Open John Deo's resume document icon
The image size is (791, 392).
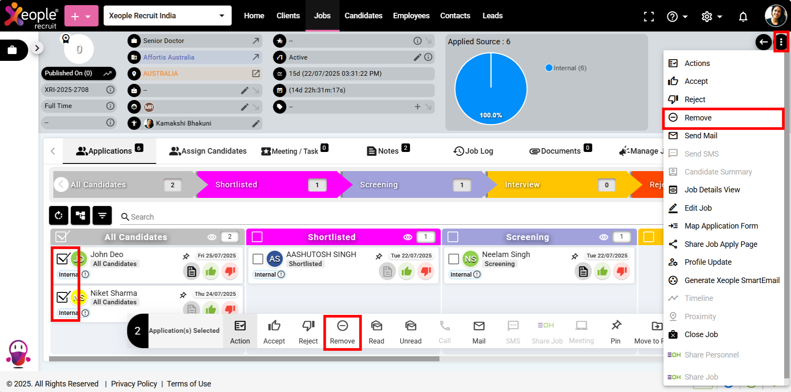click(191, 271)
